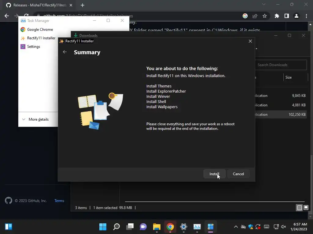Screen dimensions: 313x234
Task: Open Chrome extensions puzzle icon
Action: point(277,16)
